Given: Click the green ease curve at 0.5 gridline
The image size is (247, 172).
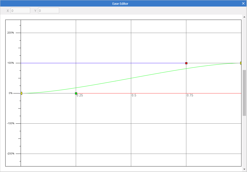Looking at the screenshot, I should pos(131,78).
